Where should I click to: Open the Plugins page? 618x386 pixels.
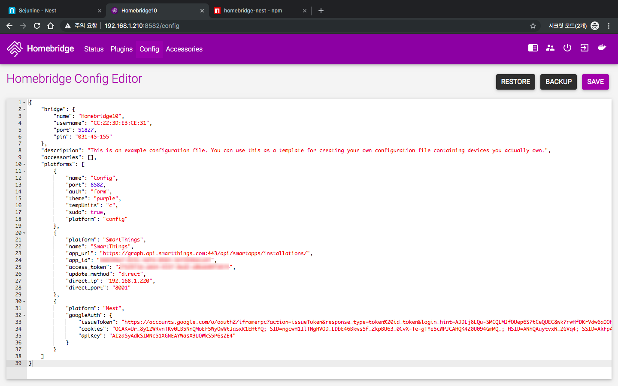click(121, 49)
